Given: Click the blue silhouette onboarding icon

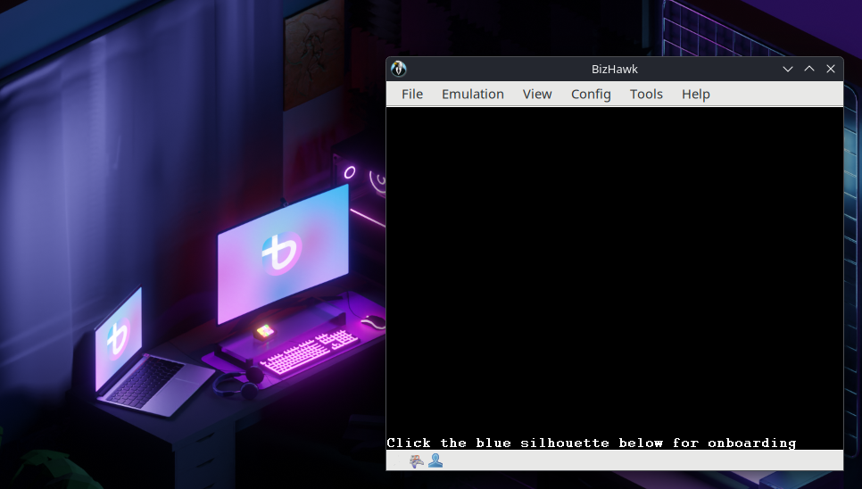Looking at the screenshot, I should pyautogui.click(x=435, y=460).
